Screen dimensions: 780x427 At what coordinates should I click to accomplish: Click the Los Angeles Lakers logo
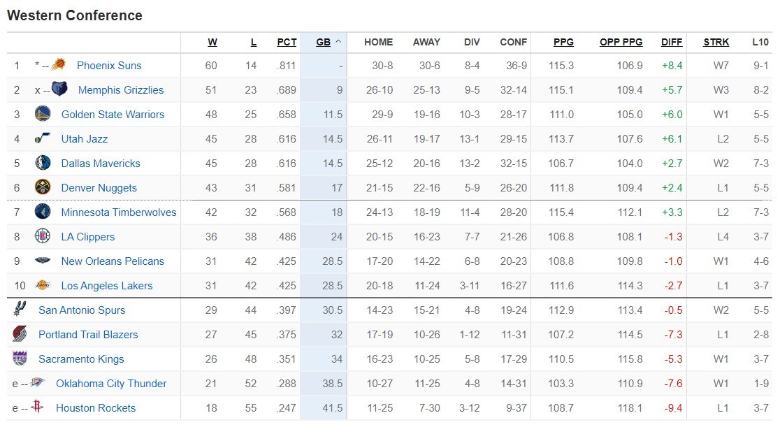[43, 285]
